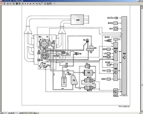
Task: Toggle the fit width view button
Action: coord(50,4)
